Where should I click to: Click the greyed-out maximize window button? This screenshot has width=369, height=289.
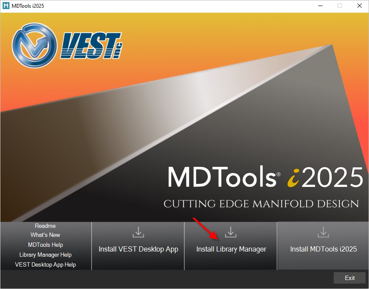(340, 6)
